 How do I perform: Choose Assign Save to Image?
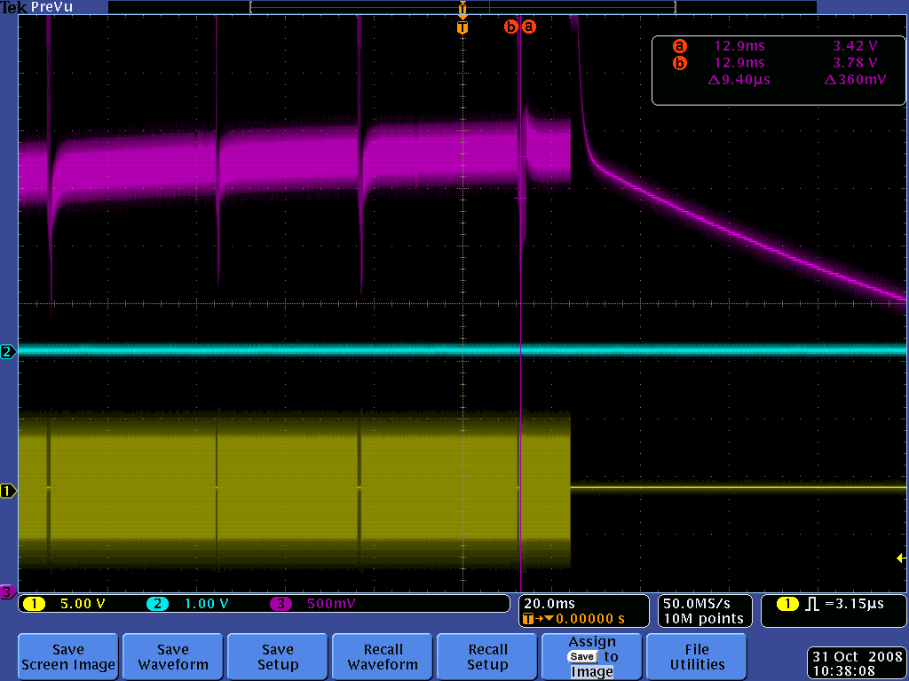[592, 657]
